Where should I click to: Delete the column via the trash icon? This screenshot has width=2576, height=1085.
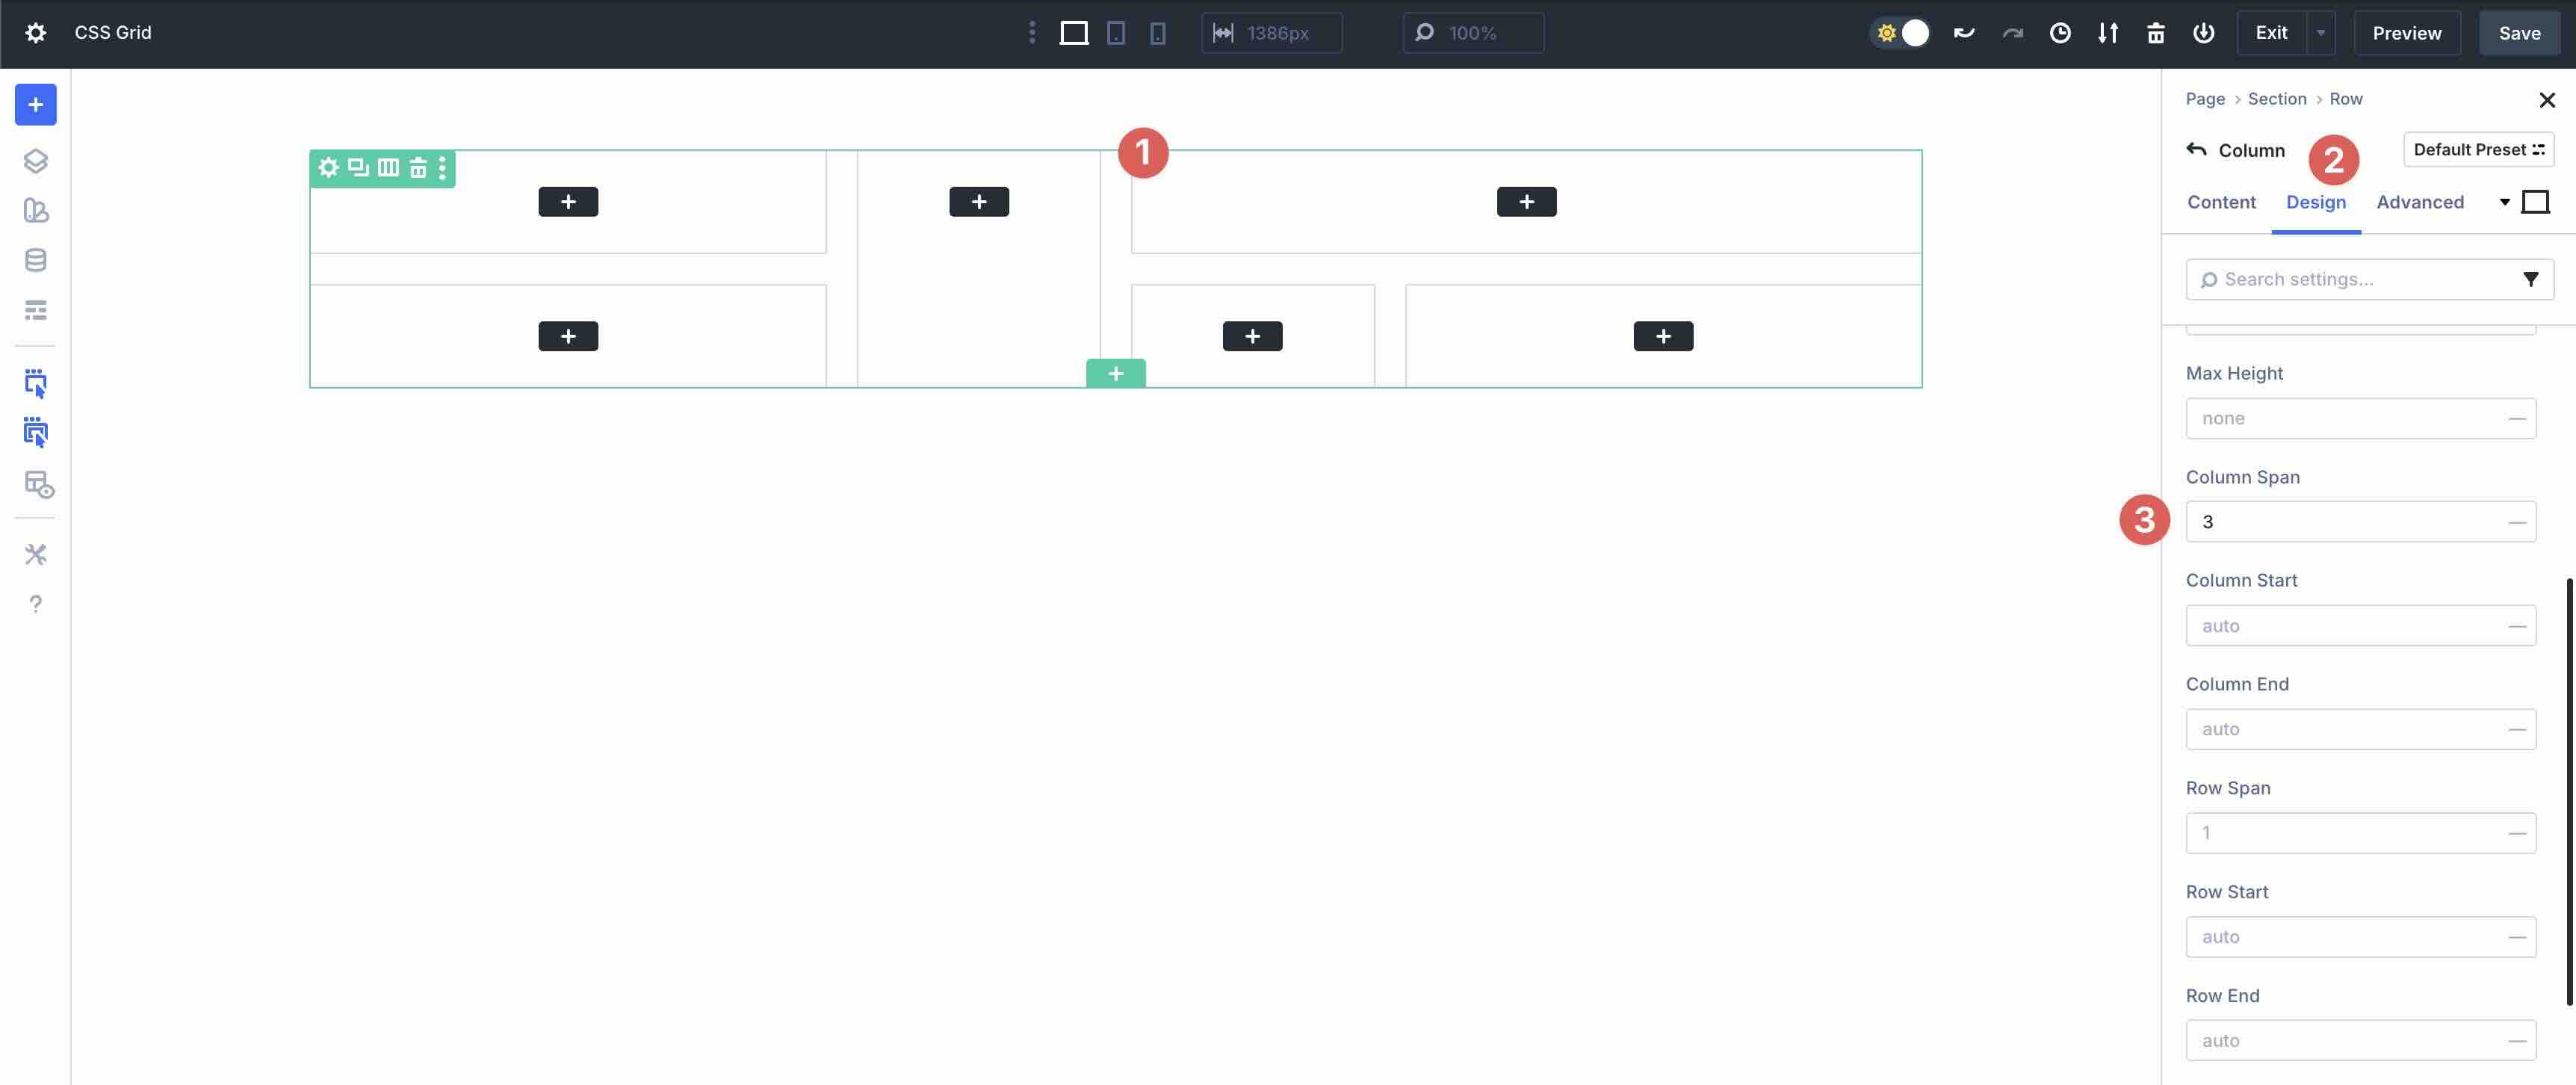point(418,167)
